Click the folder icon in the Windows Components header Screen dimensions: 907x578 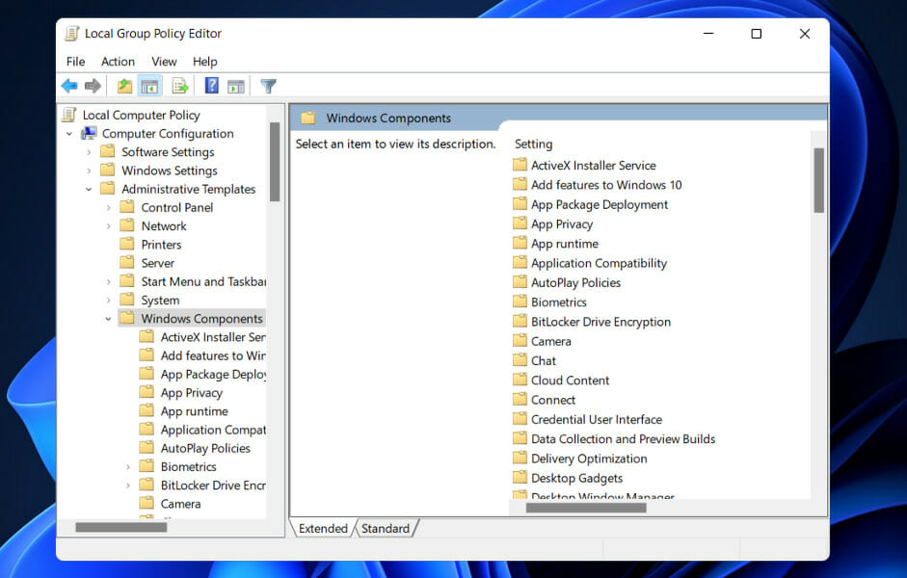[307, 118]
